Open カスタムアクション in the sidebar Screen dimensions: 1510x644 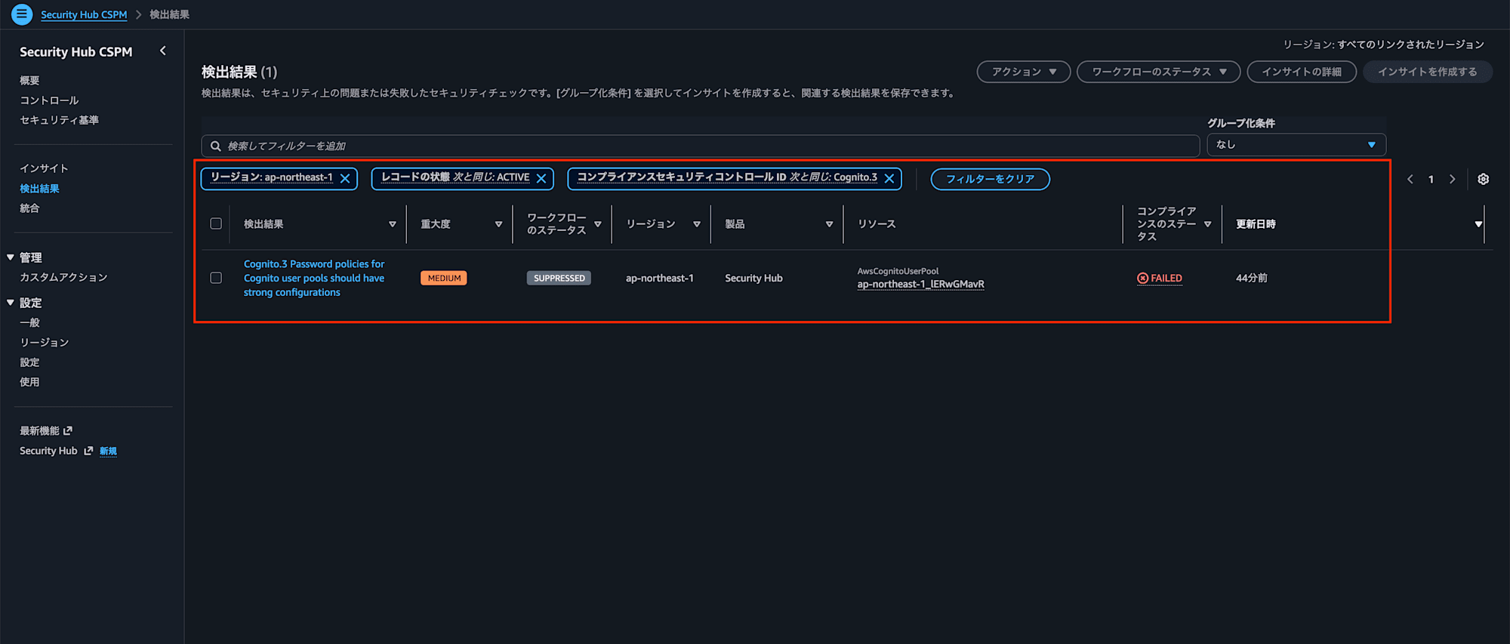click(63, 277)
